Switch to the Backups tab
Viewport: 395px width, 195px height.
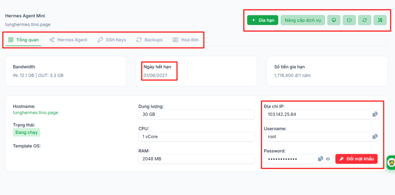click(149, 40)
